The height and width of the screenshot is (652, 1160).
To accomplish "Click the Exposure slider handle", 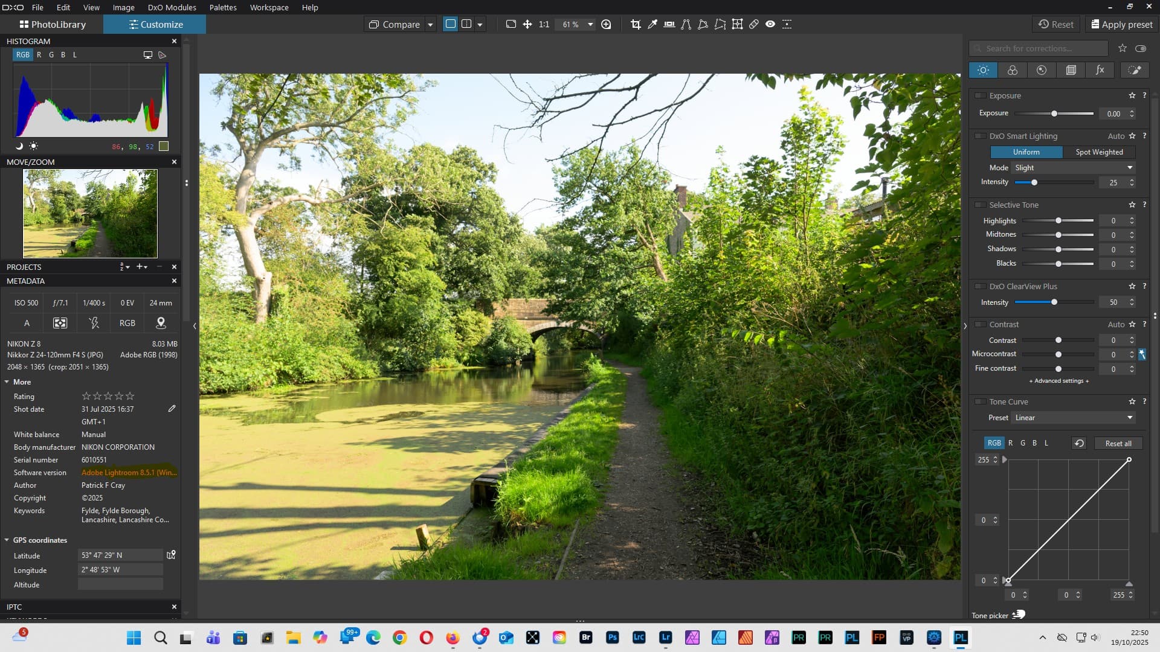I will pos(1054,113).
